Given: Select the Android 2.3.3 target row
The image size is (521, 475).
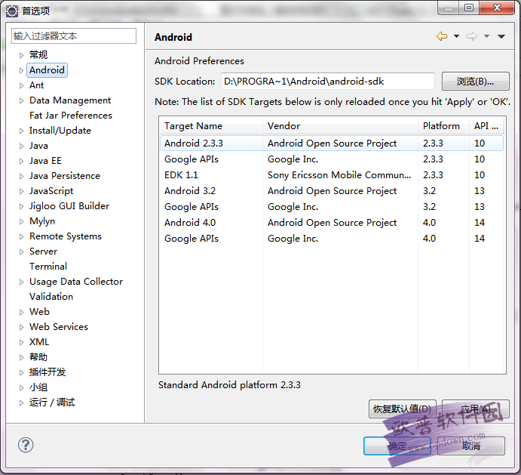Looking at the screenshot, I should pos(332,143).
